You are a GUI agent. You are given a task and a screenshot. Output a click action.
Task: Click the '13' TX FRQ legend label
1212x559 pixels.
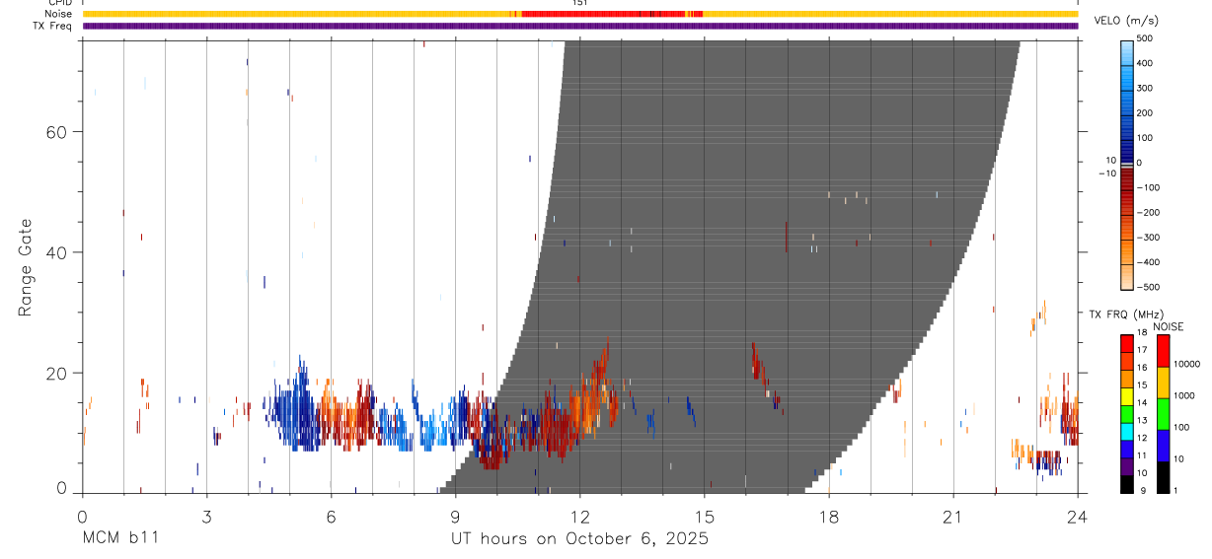coord(1142,420)
